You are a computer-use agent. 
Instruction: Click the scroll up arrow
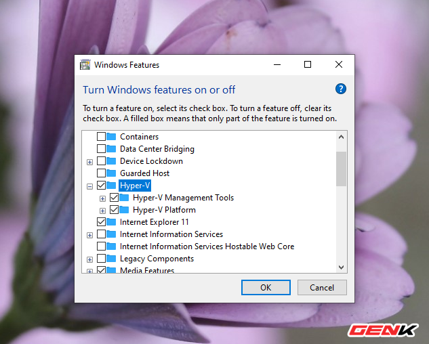point(341,137)
